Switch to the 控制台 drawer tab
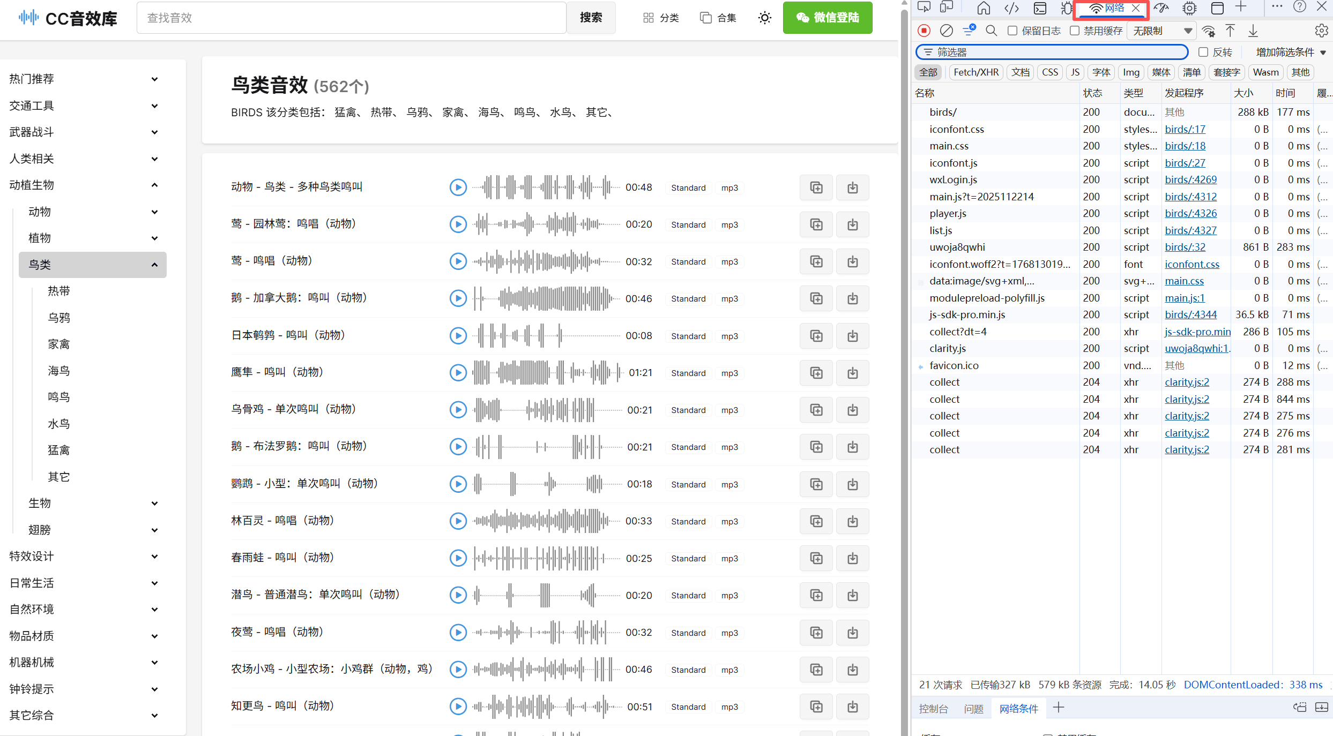Image resolution: width=1333 pixels, height=736 pixels. pyautogui.click(x=933, y=709)
